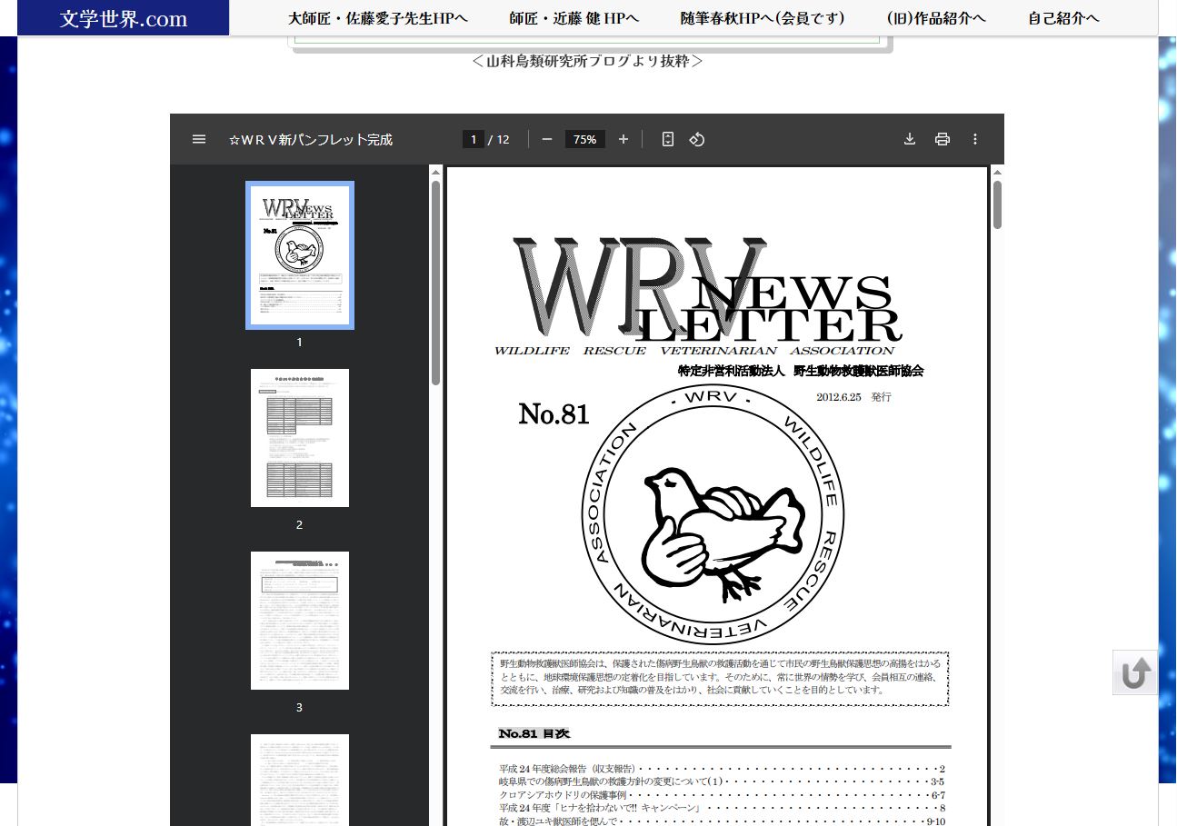Image resolution: width=1177 pixels, height=826 pixels.
Task: Rotate the PDF counterclockwise
Action: pos(697,139)
